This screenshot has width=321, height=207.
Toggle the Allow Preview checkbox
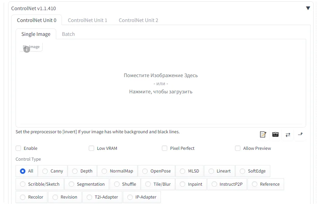pyautogui.click(x=238, y=148)
